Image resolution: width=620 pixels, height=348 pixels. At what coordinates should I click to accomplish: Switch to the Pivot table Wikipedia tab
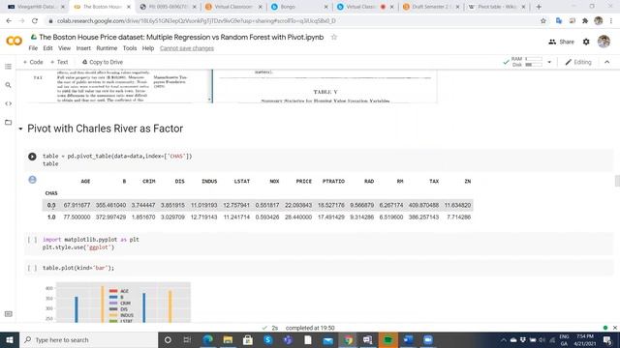pyautogui.click(x=496, y=7)
